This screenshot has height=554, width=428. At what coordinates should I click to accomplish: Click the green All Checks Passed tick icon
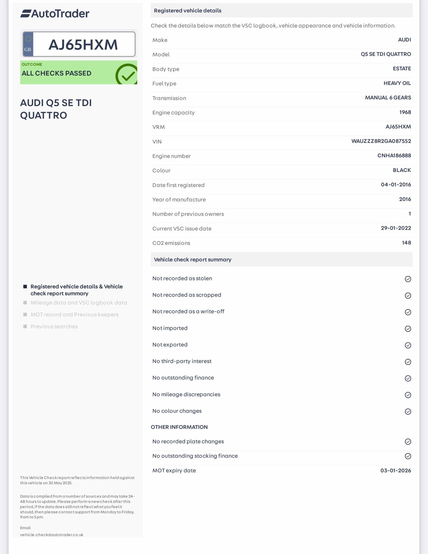126,74
